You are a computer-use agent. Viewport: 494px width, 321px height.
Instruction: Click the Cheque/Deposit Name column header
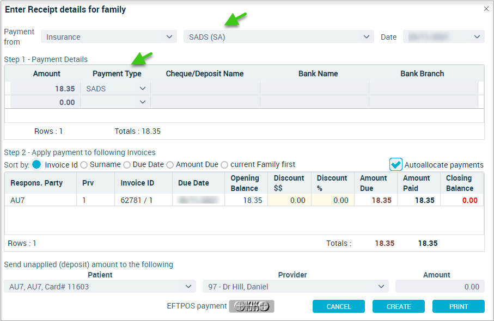205,73
